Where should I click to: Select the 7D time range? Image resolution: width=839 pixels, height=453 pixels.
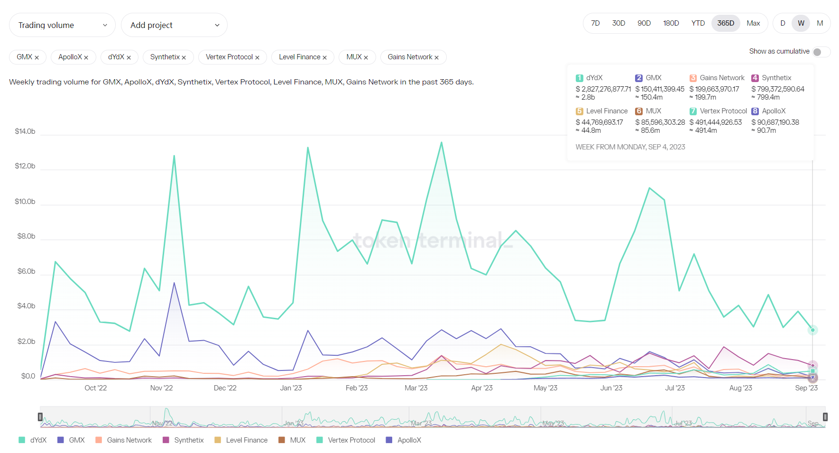[x=595, y=23]
